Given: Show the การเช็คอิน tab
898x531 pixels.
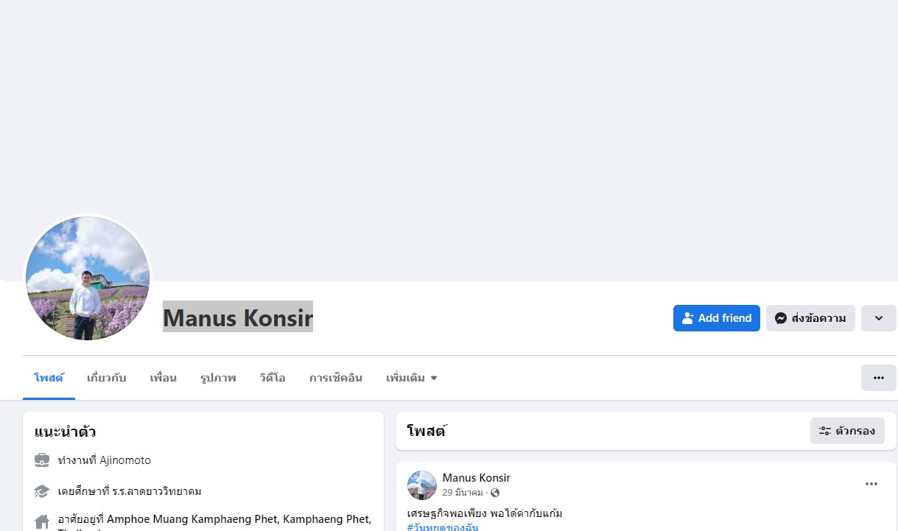Looking at the screenshot, I should 336,378.
